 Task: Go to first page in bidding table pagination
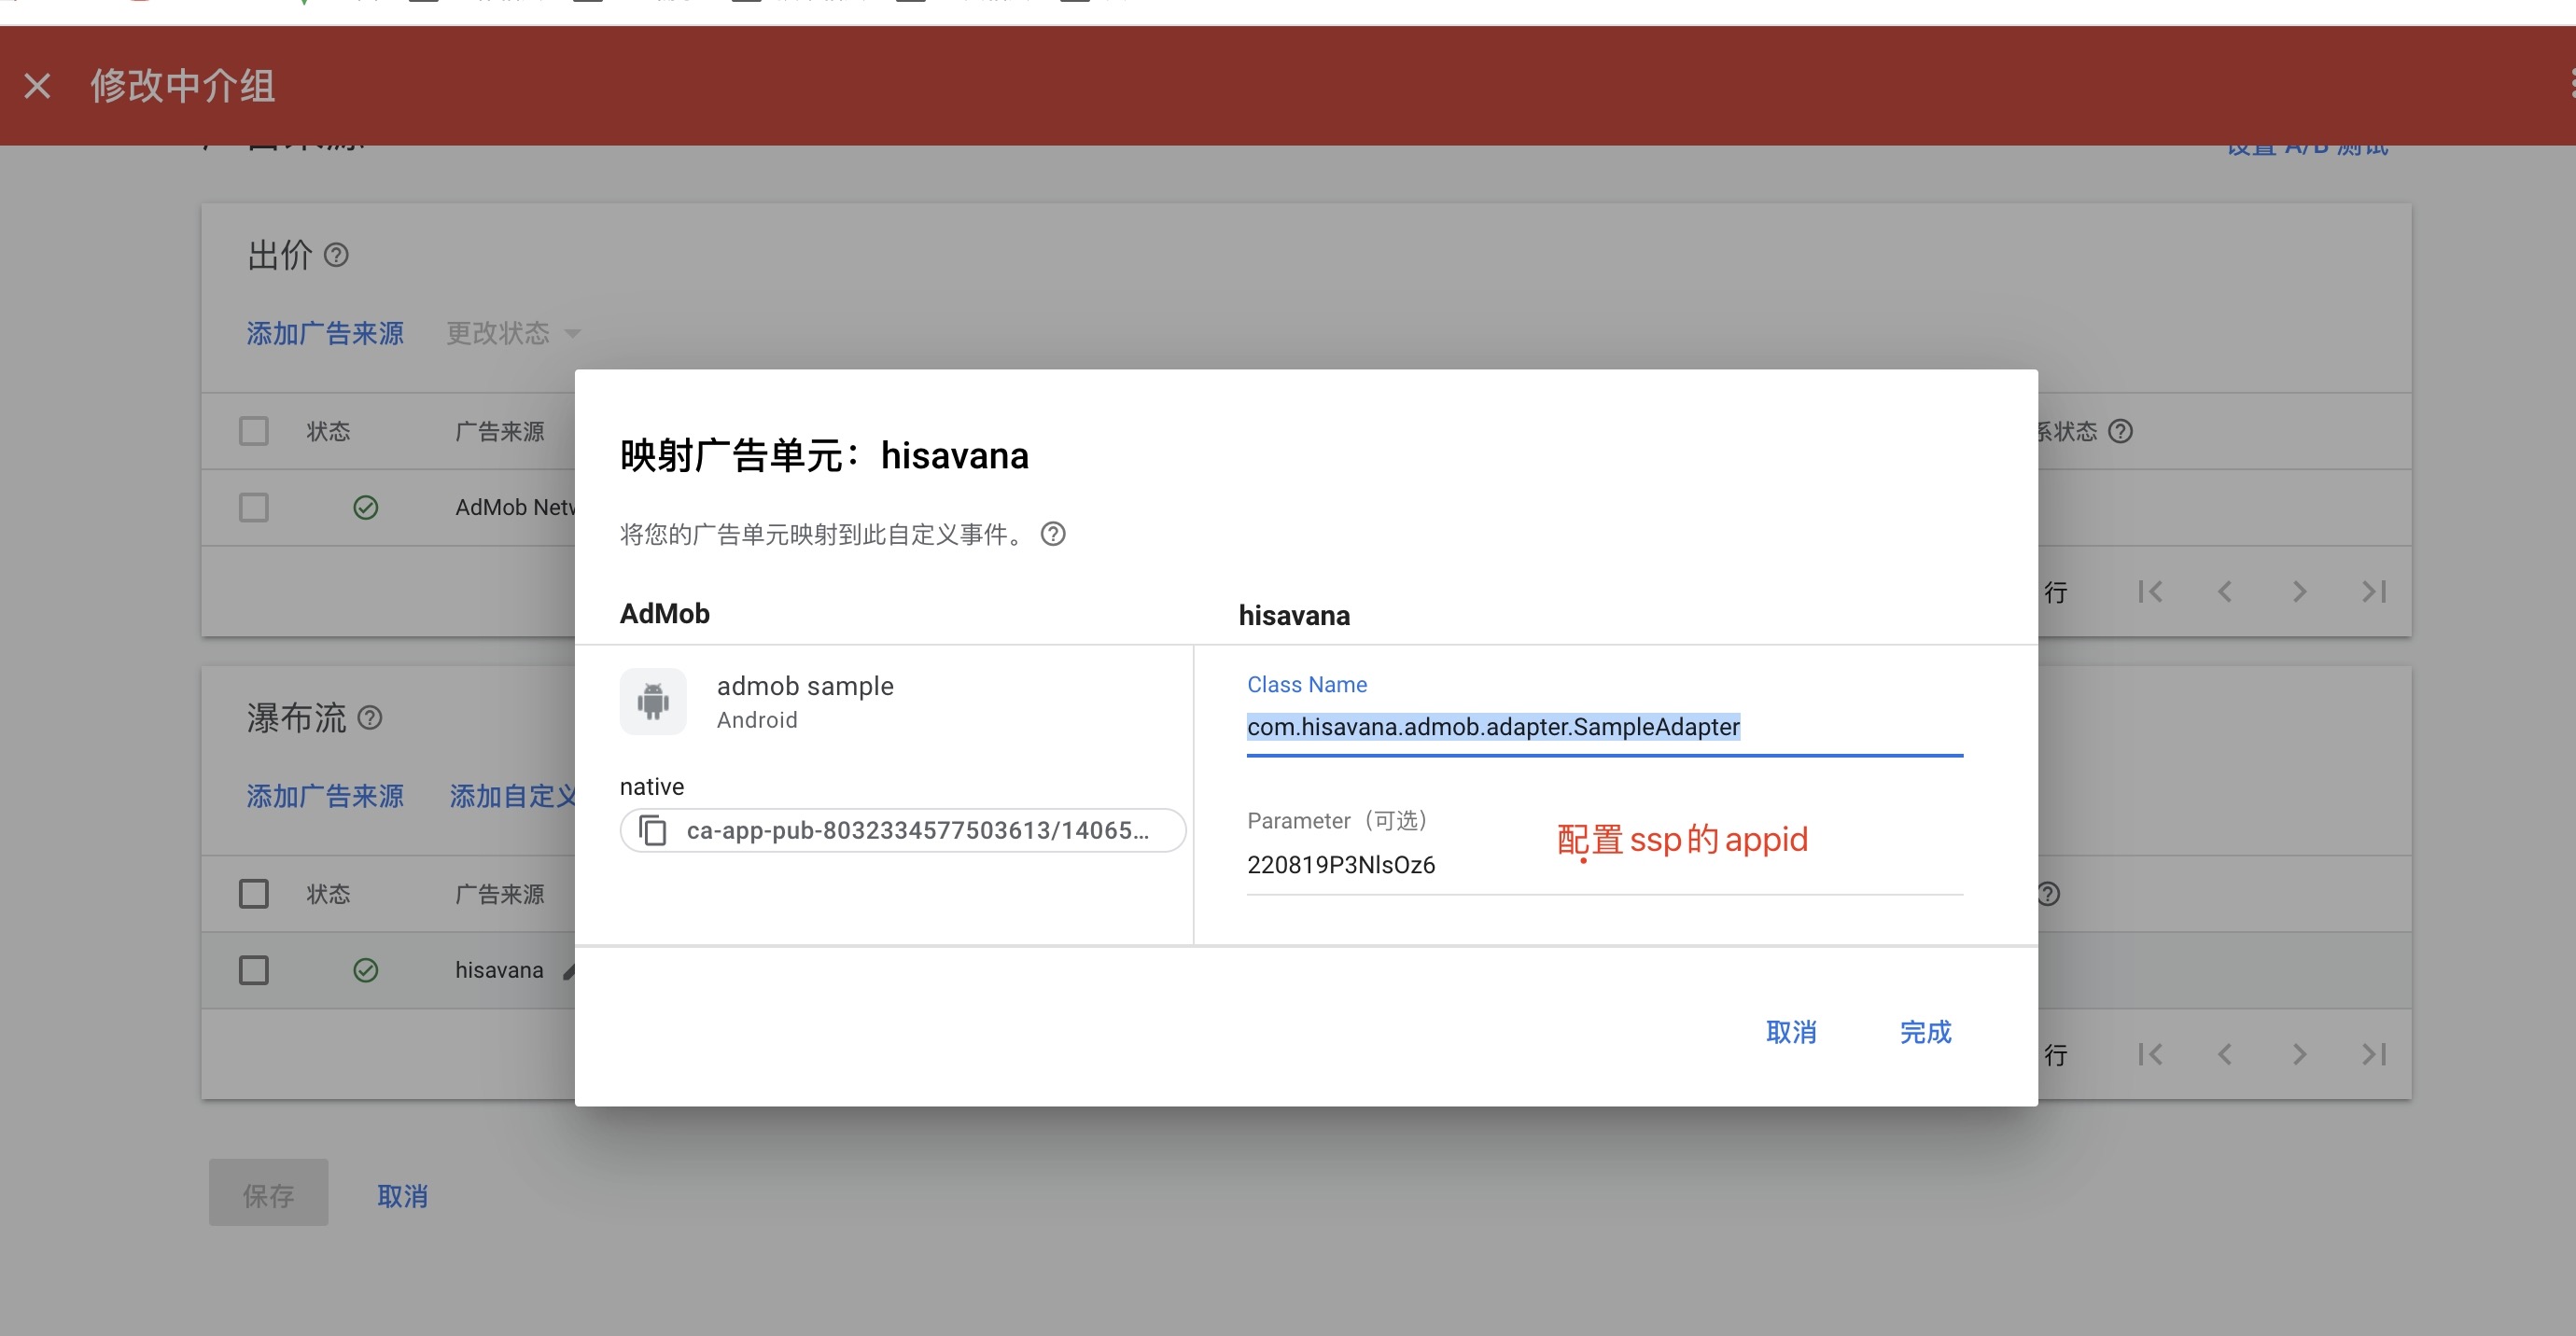(2150, 591)
